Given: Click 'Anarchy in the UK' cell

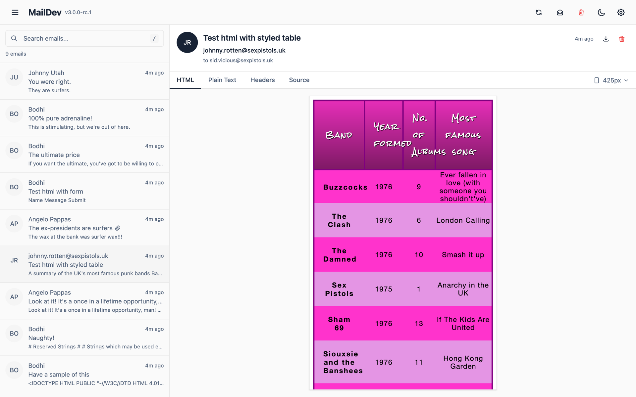Looking at the screenshot, I should (463, 289).
